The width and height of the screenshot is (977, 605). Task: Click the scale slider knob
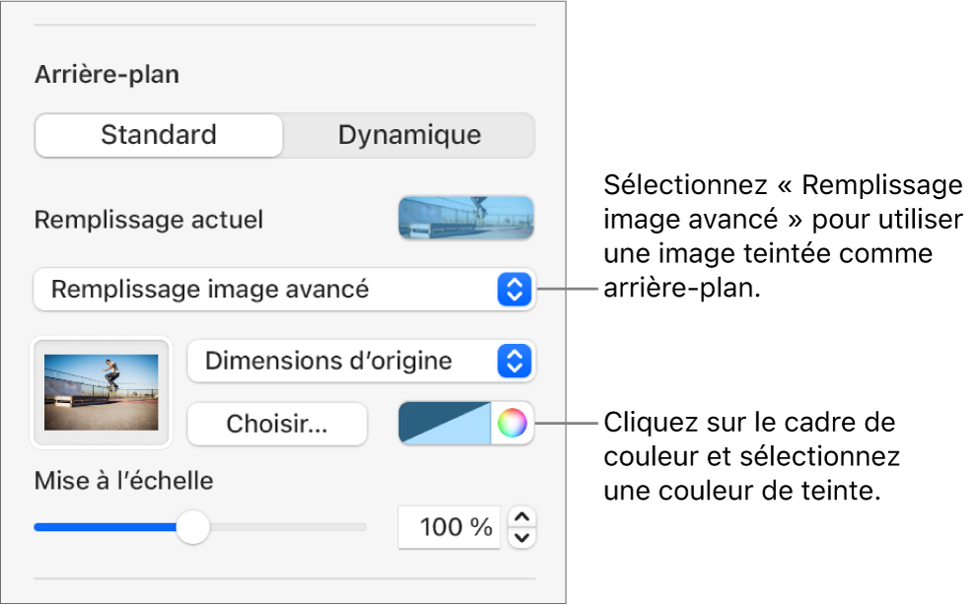tap(193, 527)
